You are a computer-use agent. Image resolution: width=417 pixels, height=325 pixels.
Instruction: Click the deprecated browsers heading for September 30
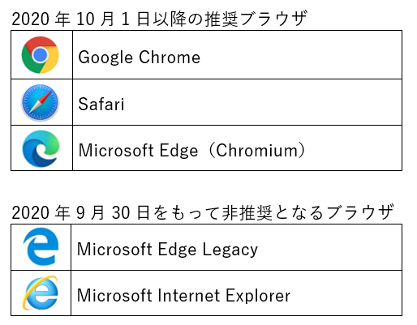203,212
